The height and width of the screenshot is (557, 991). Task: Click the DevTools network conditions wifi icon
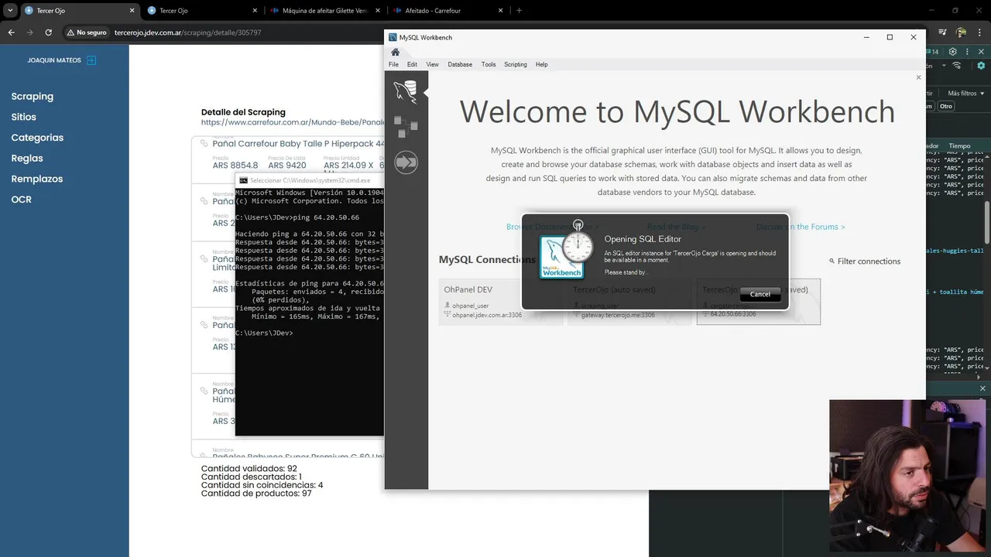tap(957, 66)
